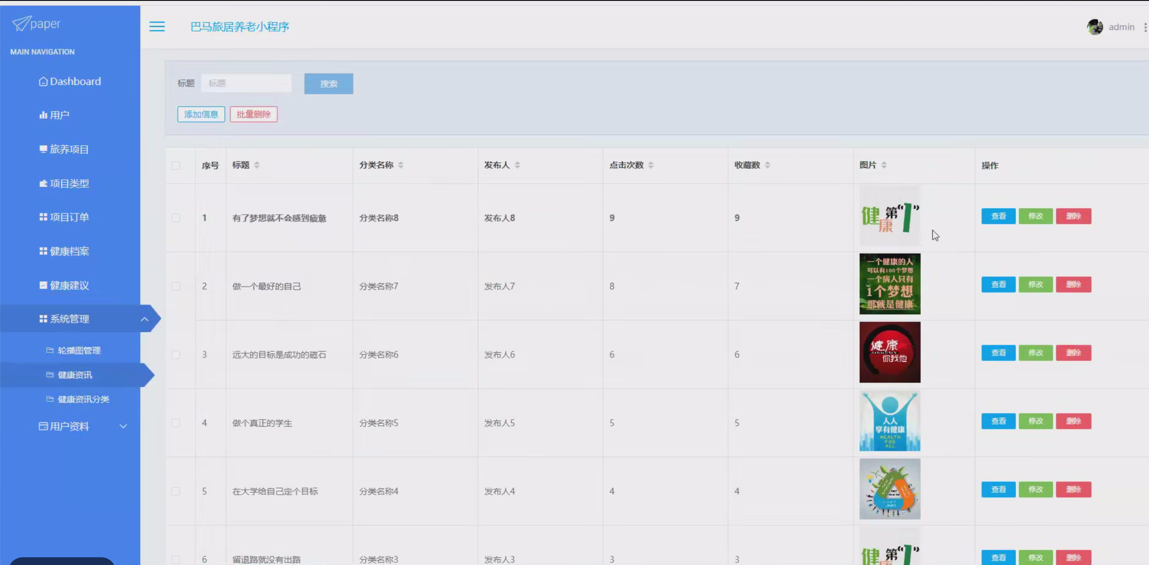Select the checkbox for row 5
The width and height of the screenshot is (1149, 565).
[176, 491]
